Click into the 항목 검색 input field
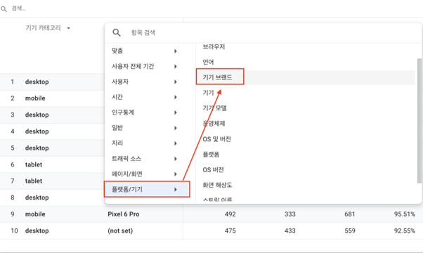This screenshot has width=423, height=253. [143, 33]
